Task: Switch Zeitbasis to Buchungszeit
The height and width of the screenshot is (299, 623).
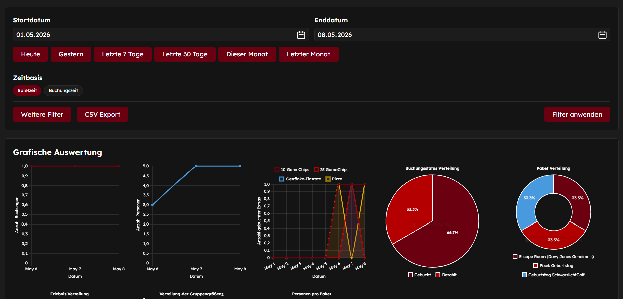Action: [x=63, y=90]
